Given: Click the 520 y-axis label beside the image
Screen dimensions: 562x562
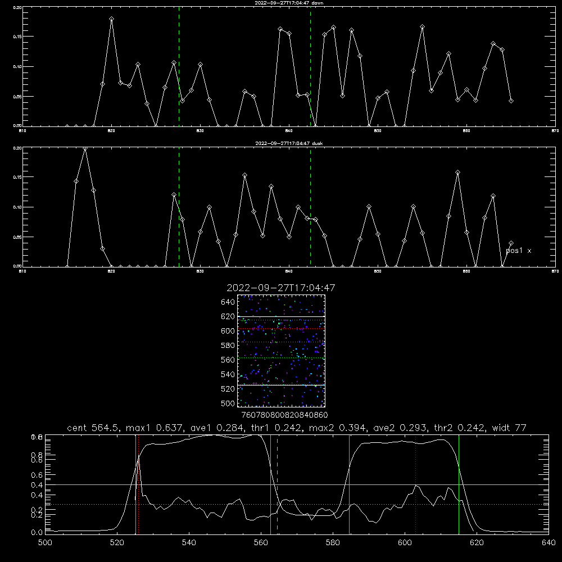Looking at the screenshot, I should pyautogui.click(x=228, y=389).
